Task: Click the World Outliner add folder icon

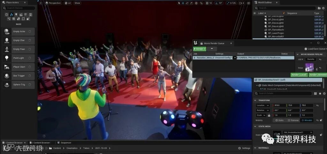Action: click(319, 8)
